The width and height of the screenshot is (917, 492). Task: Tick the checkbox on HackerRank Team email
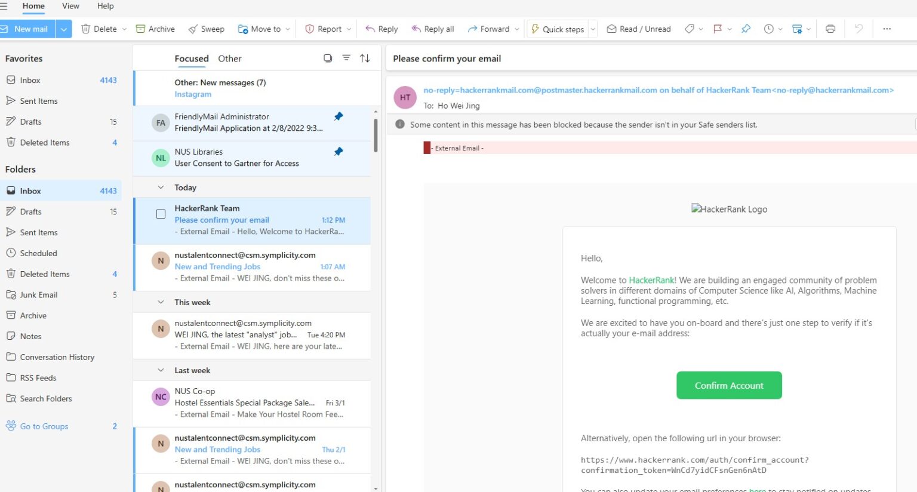coord(161,214)
